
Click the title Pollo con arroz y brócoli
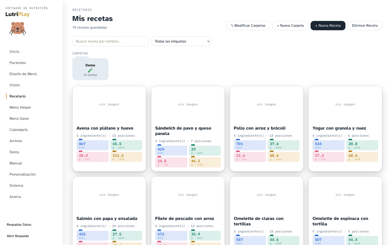260,128
